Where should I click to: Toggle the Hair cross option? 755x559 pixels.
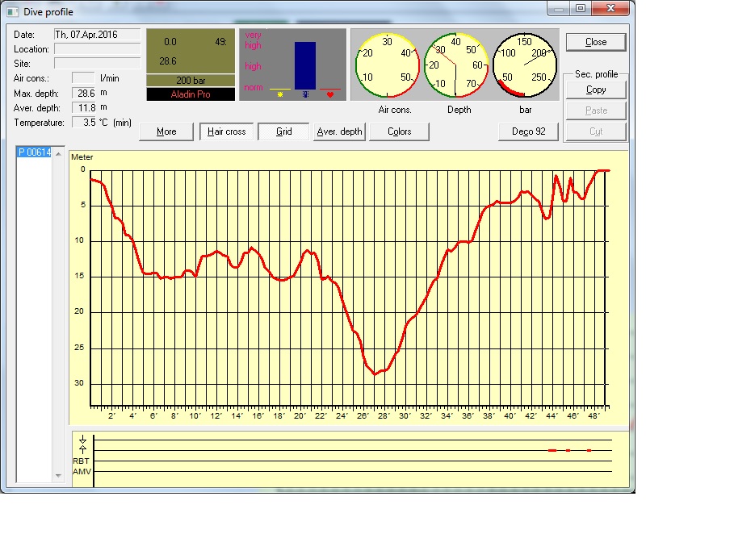[226, 131]
